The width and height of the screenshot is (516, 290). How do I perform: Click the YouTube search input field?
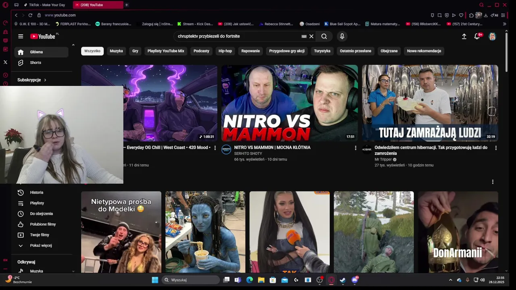[238, 36]
